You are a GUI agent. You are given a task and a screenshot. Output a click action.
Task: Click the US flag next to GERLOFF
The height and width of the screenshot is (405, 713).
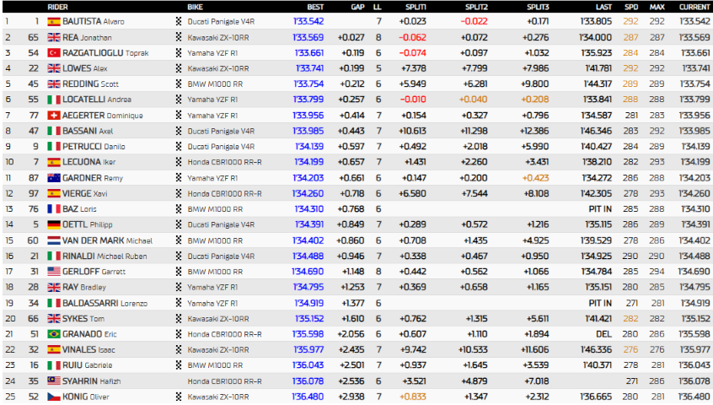pos(54,271)
